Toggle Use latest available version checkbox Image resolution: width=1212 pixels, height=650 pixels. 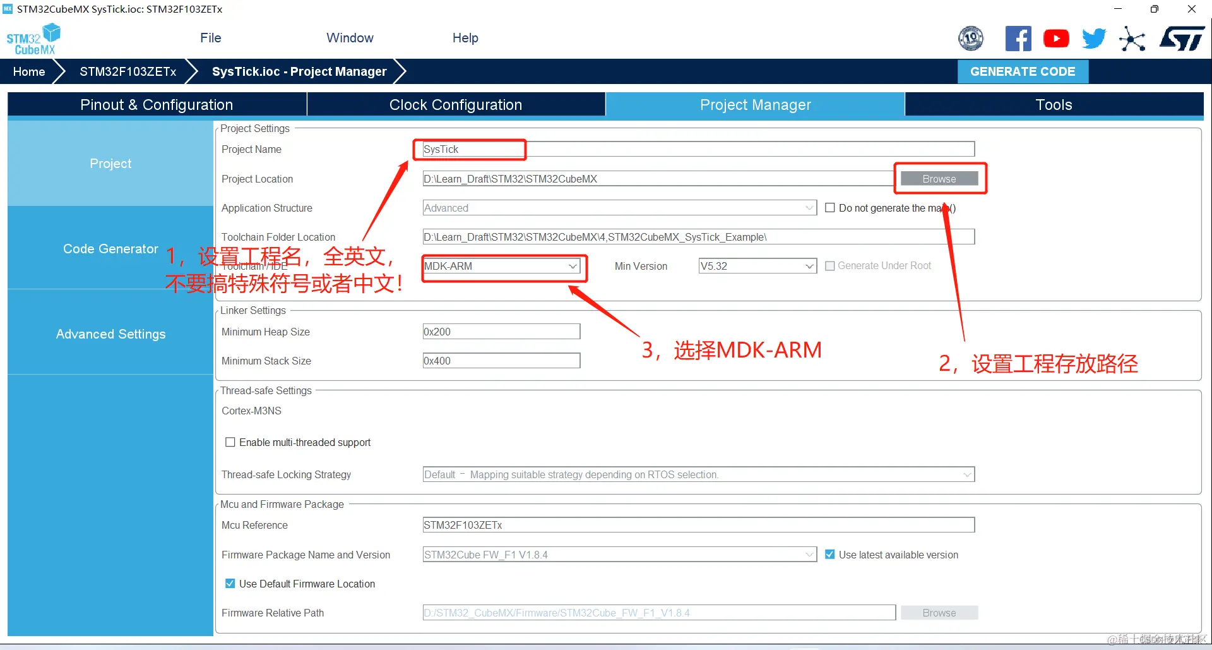[x=830, y=555]
